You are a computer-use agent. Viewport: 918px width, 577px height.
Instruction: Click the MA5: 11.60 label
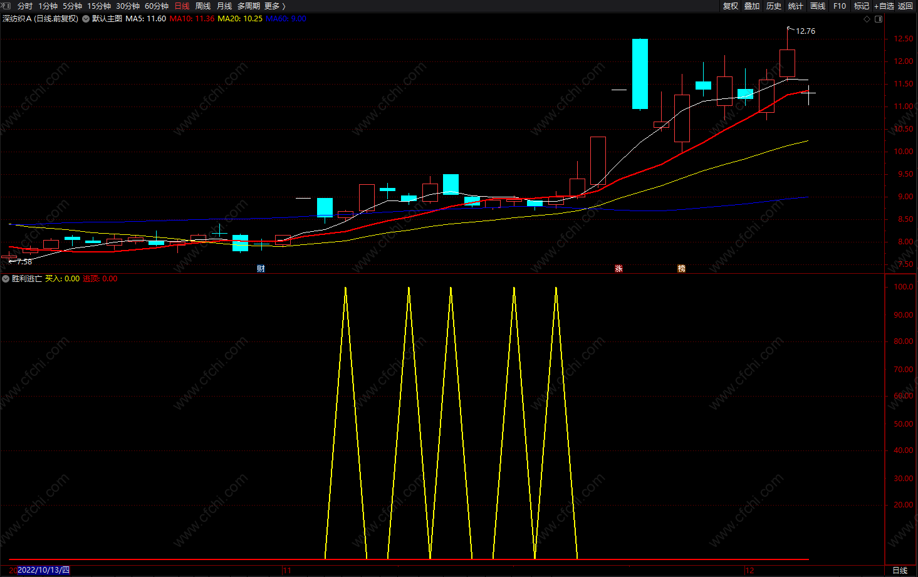[145, 19]
